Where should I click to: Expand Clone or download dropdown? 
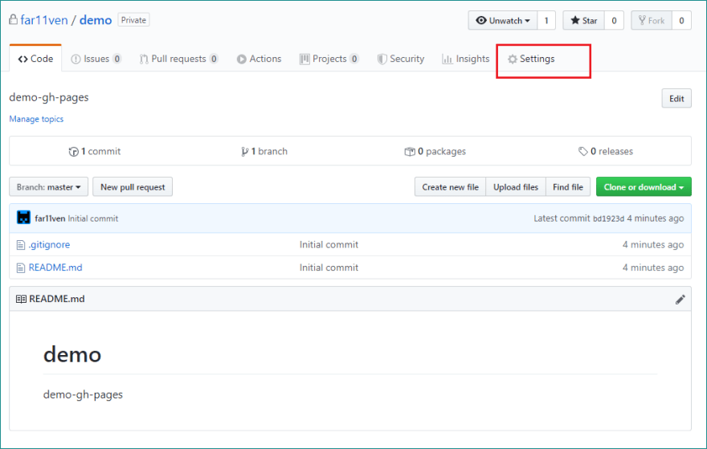644,186
